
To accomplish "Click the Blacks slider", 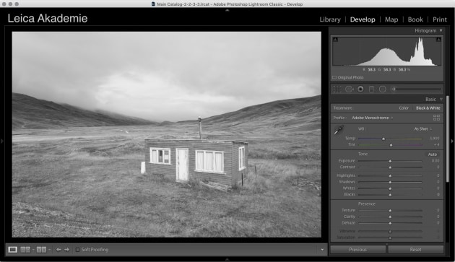I will [390, 195].
